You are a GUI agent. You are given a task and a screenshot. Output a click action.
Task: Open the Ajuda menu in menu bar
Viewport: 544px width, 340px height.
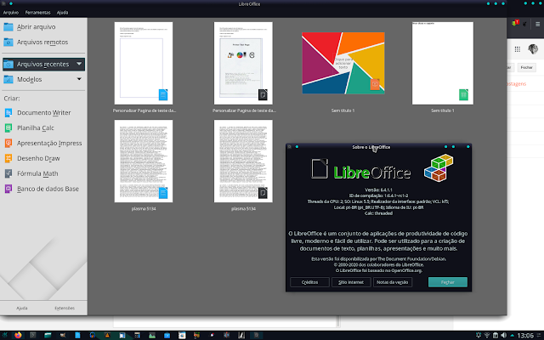[62, 13]
